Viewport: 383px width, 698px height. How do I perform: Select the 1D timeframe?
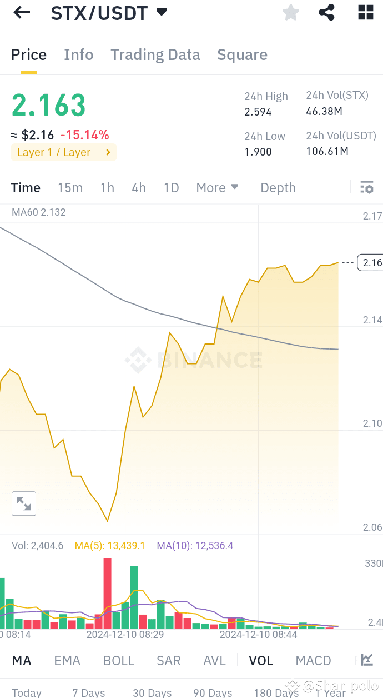(171, 187)
